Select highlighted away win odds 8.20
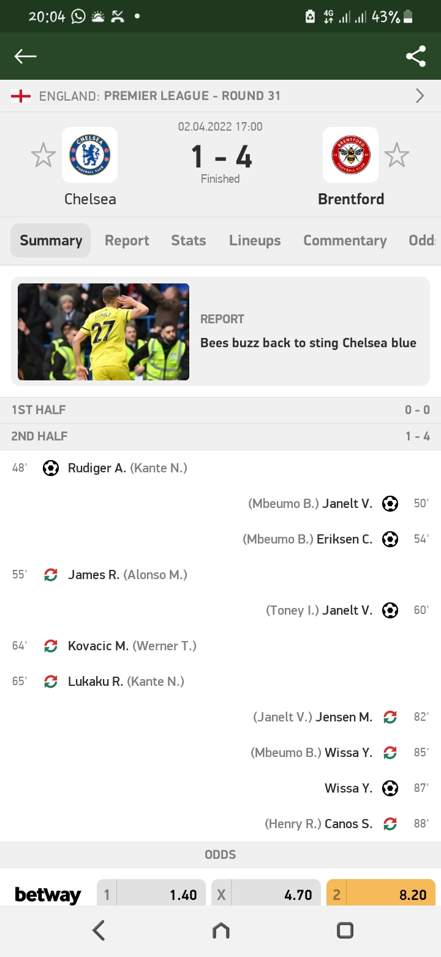Screen dimensions: 441x957 [381, 894]
